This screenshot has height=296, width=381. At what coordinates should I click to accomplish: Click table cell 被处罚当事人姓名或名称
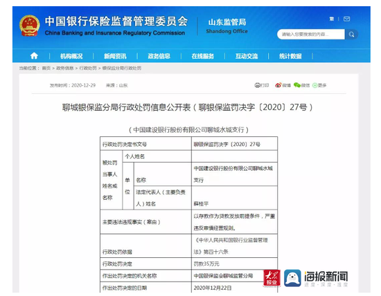[112, 180]
